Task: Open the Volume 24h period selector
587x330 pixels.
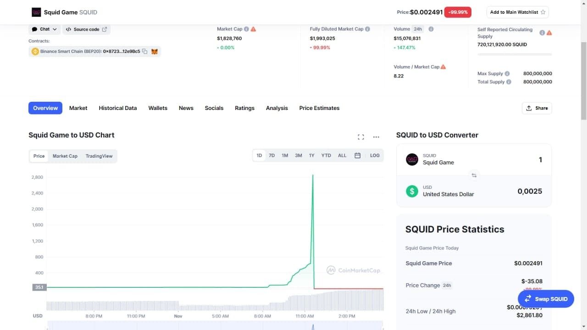Action: click(x=417, y=29)
